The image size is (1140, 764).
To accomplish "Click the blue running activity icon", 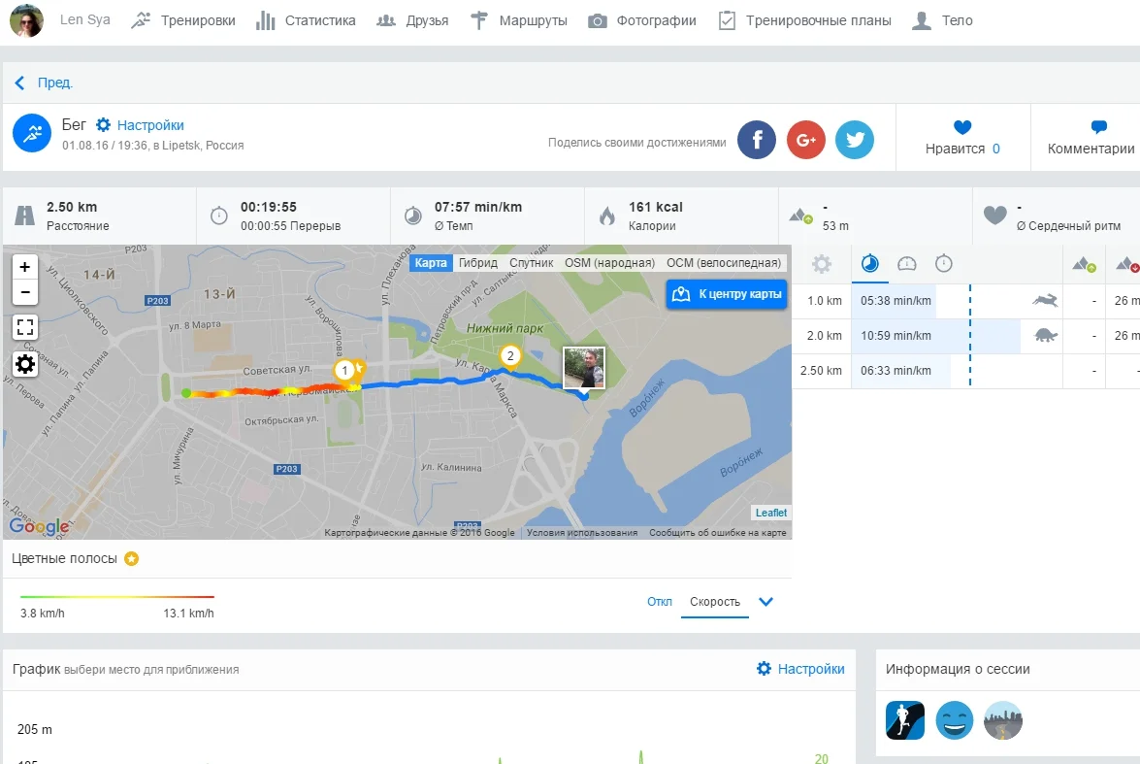I will click(32, 133).
